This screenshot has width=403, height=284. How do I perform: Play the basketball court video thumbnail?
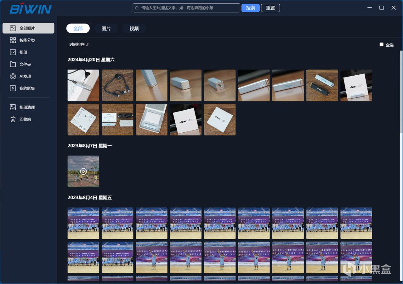pyautogui.click(x=83, y=171)
